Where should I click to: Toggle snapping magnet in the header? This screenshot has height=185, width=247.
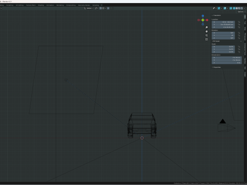pos(100,8)
